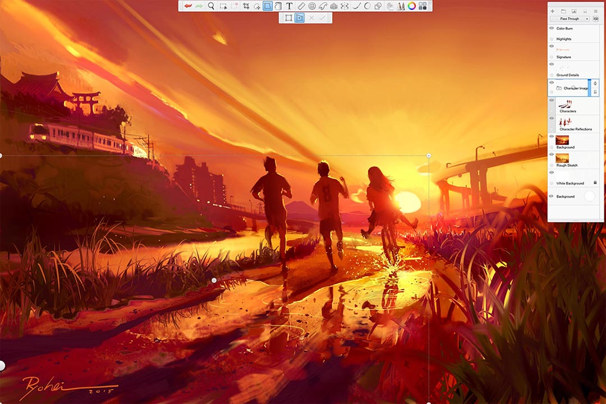
Task: Add a new layer with the plus icon
Action: (x=553, y=11)
